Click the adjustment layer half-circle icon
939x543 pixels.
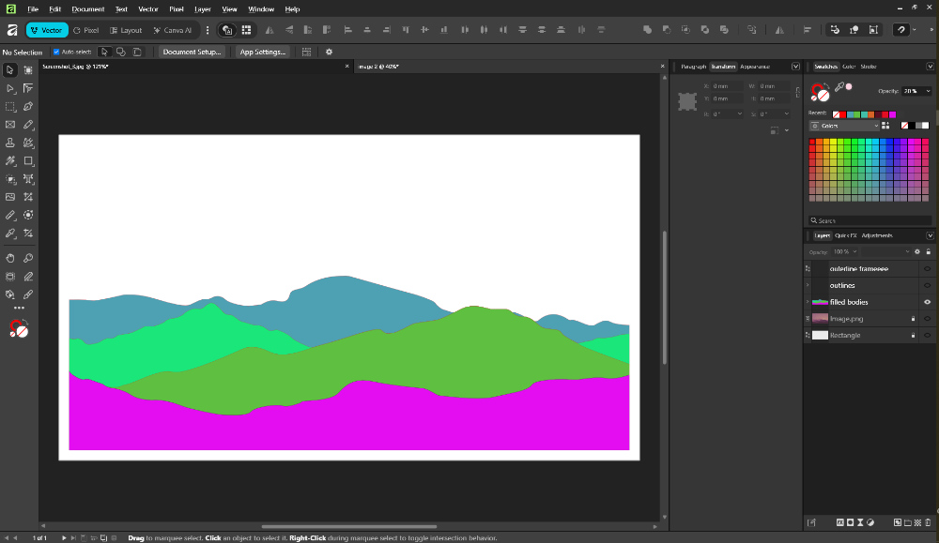[870, 522]
